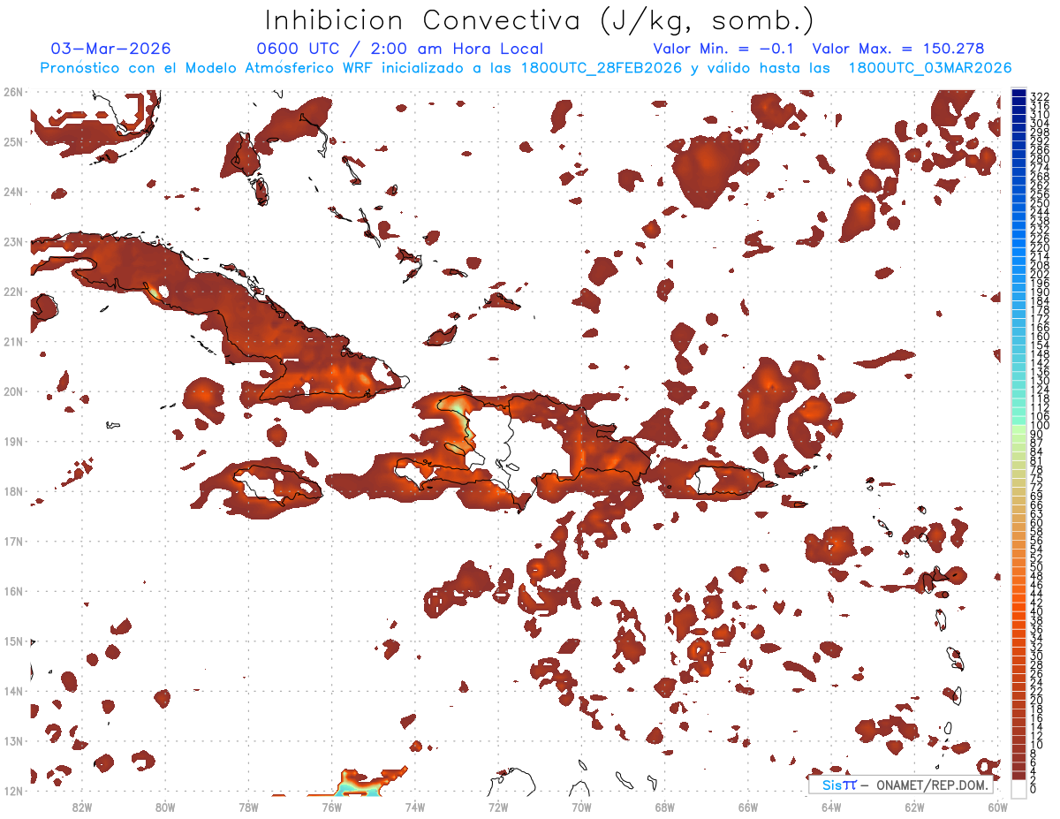Image resolution: width=1060 pixels, height=819 pixels.
Task: Click the '26N' latitude label
Action: click(x=13, y=92)
